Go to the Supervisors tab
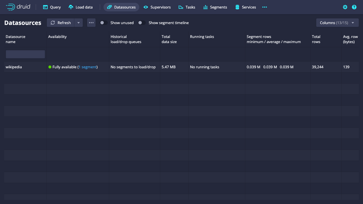 click(157, 7)
